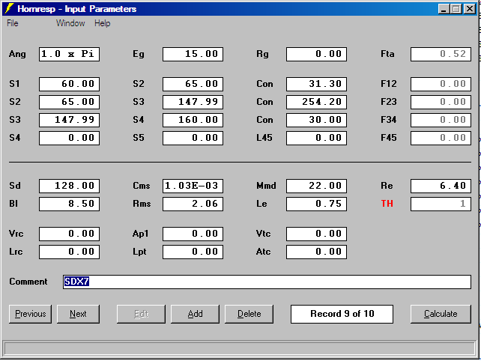Click the Edit button
The height and width of the screenshot is (361, 481).
click(x=141, y=314)
